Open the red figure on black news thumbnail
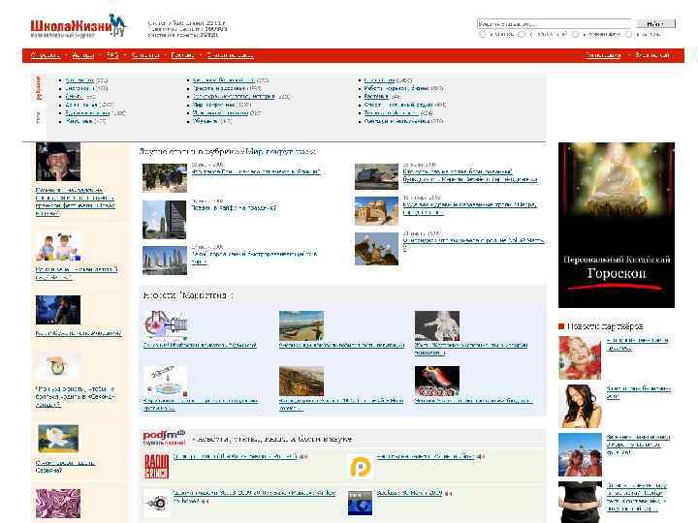698x523 pixels. (436, 381)
